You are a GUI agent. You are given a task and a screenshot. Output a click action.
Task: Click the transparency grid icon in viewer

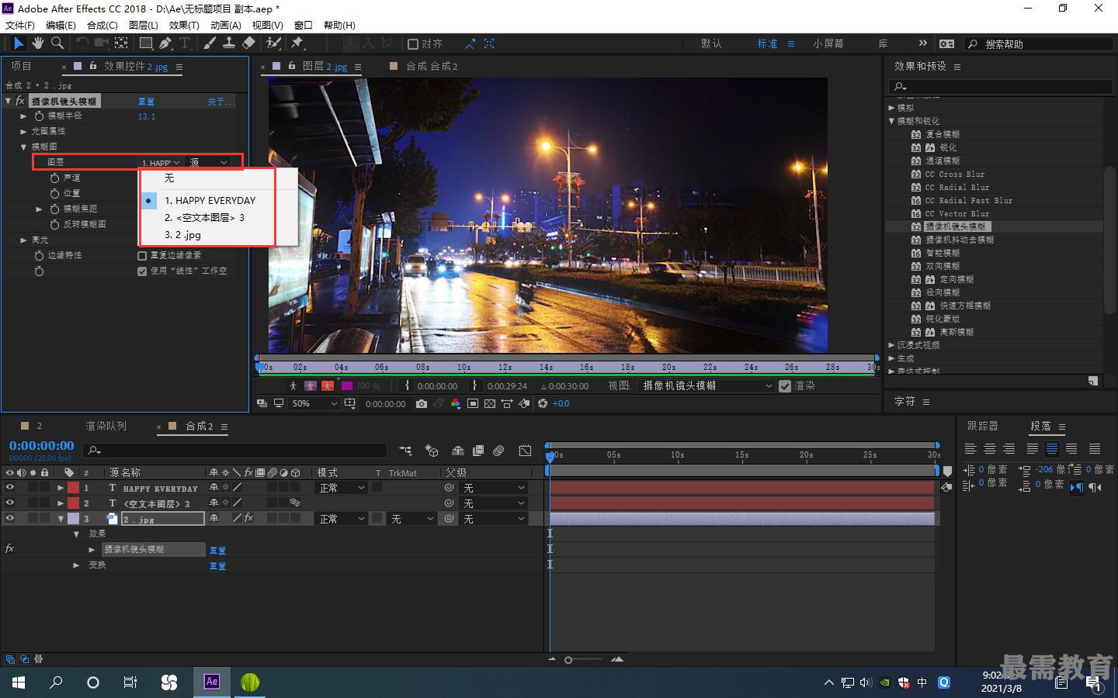coord(490,403)
